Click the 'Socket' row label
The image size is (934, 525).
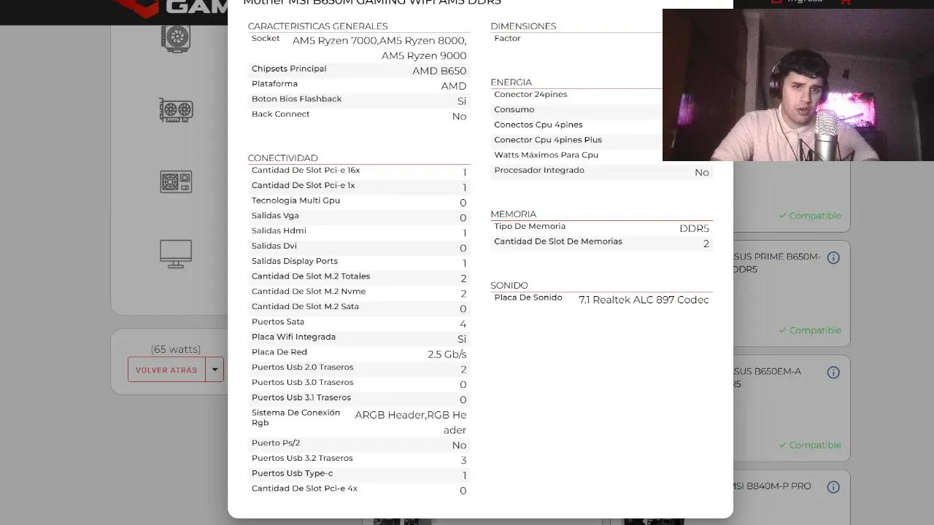pos(266,39)
